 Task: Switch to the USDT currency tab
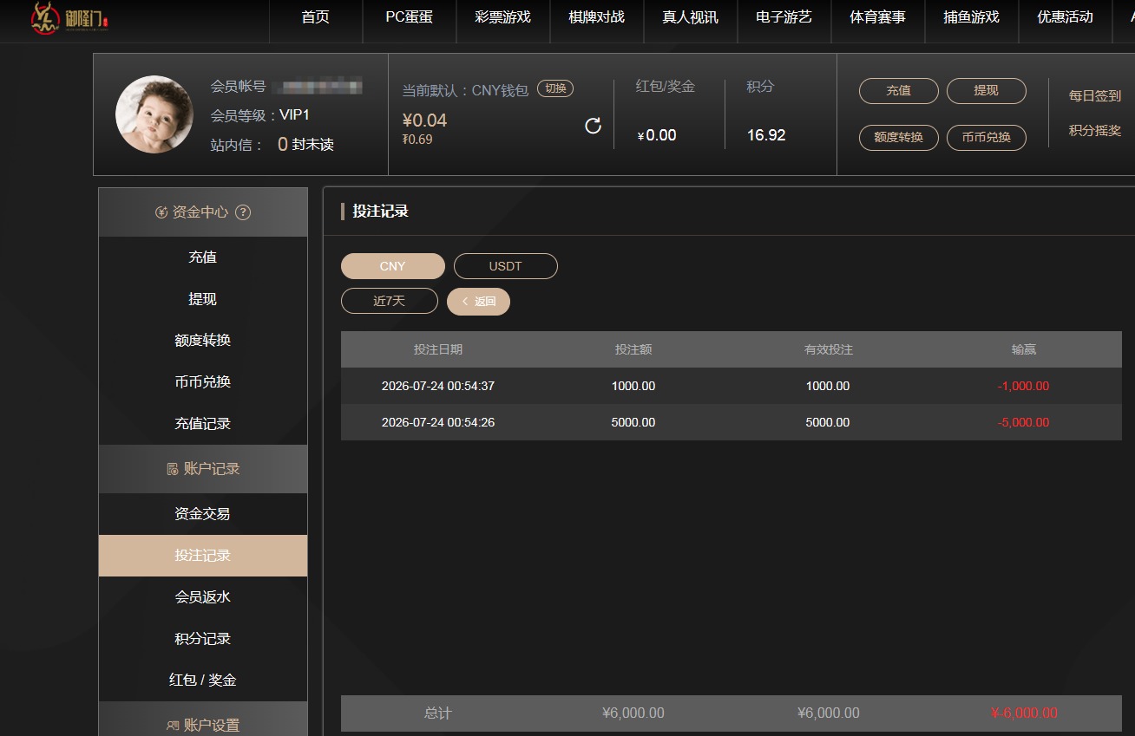pyautogui.click(x=506, y=266)
